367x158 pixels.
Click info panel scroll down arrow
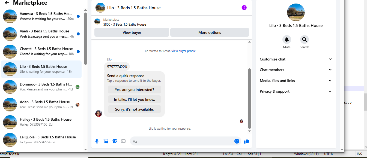pos(342,150)
